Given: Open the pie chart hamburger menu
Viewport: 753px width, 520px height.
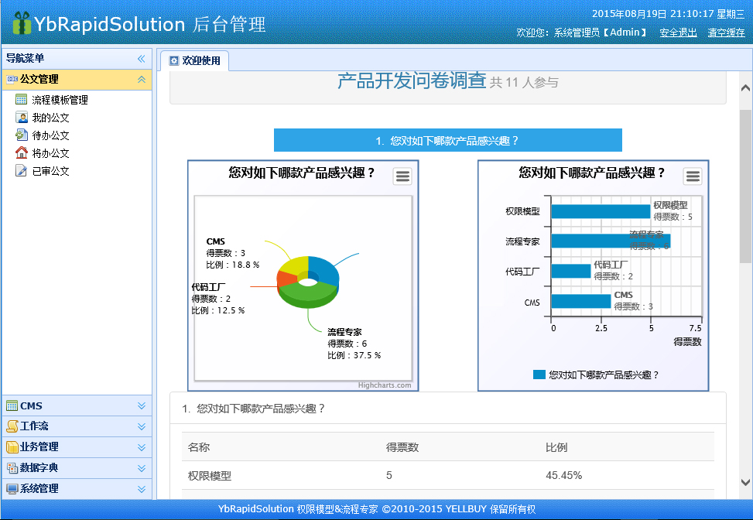Looking at the screenshot, I should (402, 176).
